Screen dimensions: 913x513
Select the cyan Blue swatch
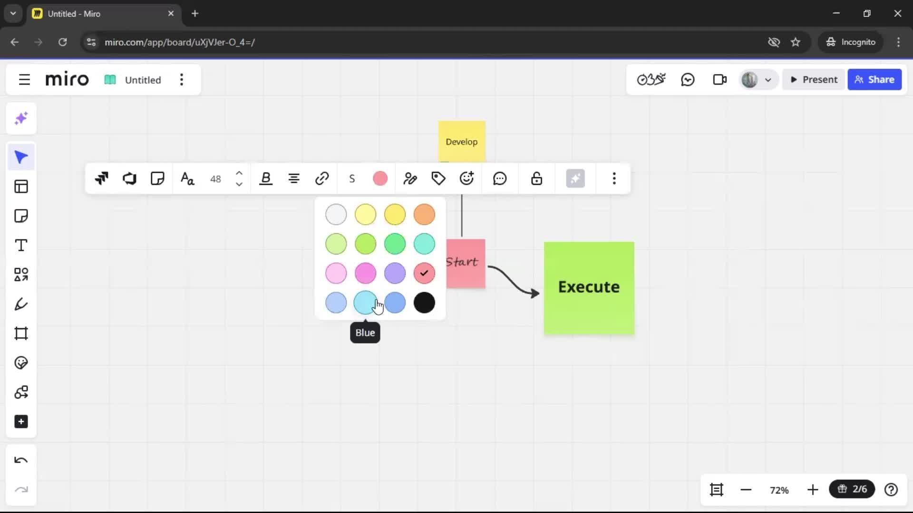coord(366,303)
